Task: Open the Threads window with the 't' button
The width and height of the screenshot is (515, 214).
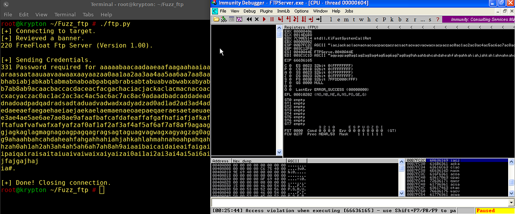Action: pos(354,19)
